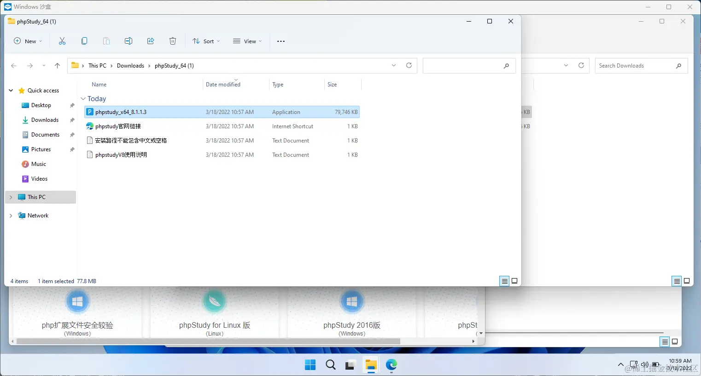Select phpstudyV8使用说明 text document
The image size is (701, 376).
pos(222,155)
